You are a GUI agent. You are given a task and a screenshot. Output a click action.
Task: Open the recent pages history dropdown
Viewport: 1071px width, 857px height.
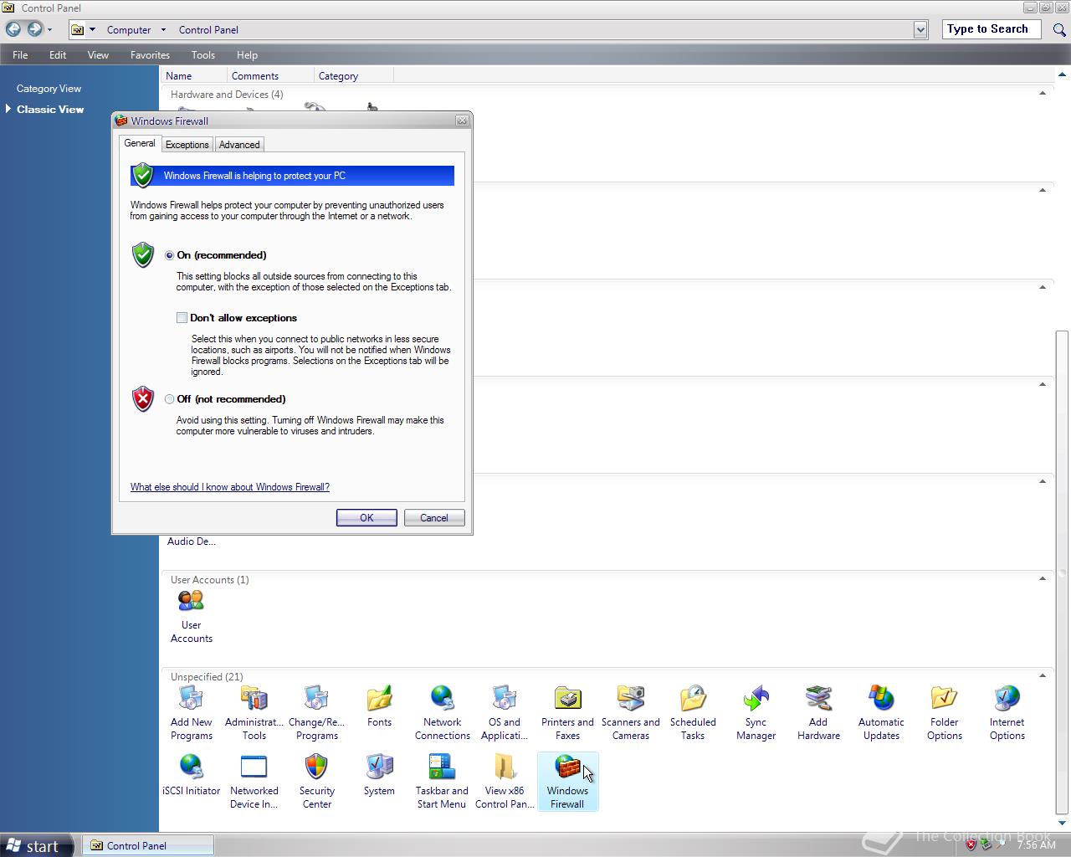tap(49, 30)
